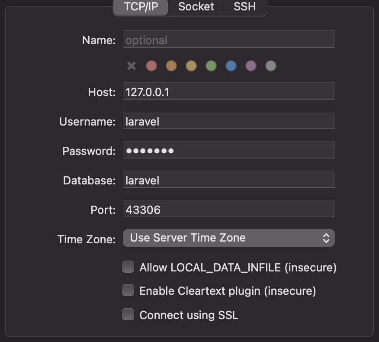
Task: Select the Username field containing "laravel"
Action: pyautogui.click(x=228, y=121)
